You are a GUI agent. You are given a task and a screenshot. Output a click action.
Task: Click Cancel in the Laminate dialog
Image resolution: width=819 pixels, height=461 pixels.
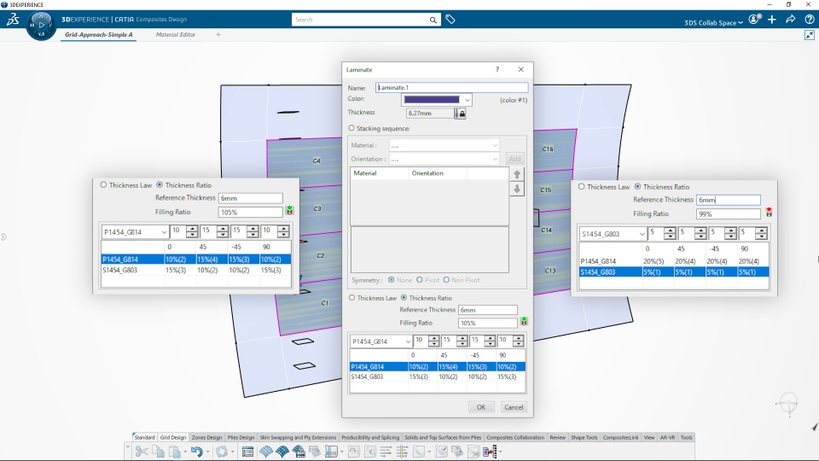(x=514, y=407)
